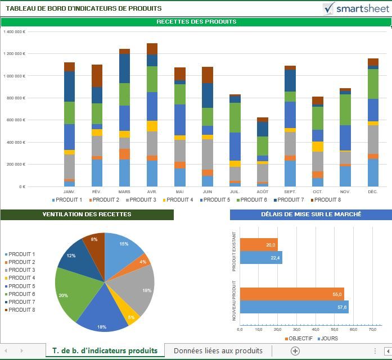Click previous sheet navigation arrow

coord(7,350)
